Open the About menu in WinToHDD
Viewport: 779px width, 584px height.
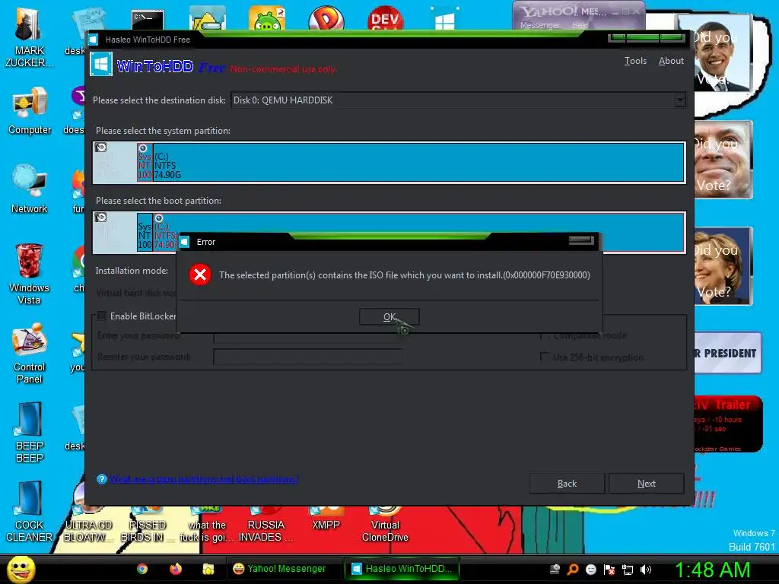671,61
